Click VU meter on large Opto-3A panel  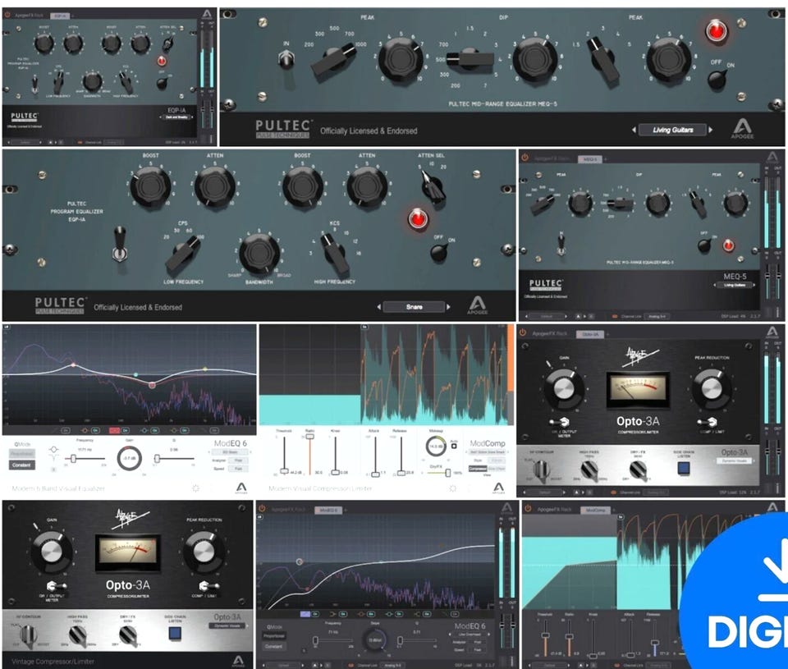point(128,551)
